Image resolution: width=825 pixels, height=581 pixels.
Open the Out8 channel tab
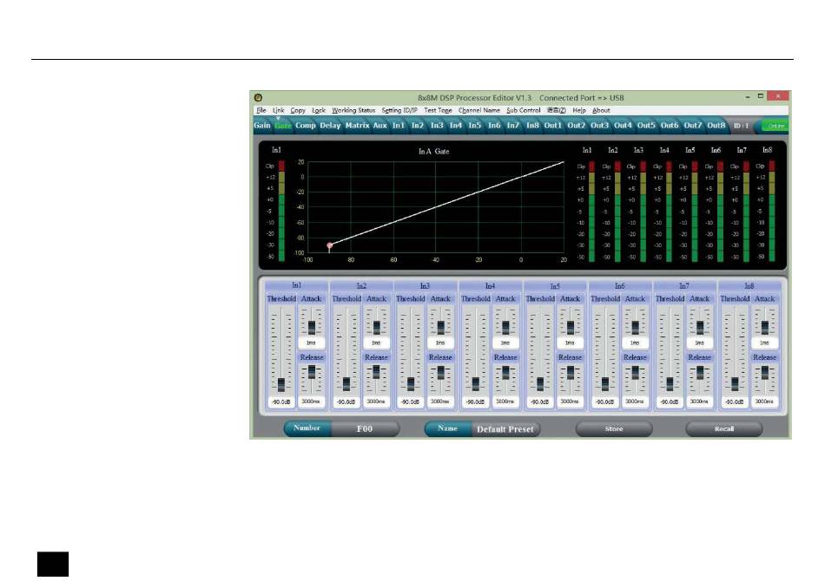[x=716, y=126]
